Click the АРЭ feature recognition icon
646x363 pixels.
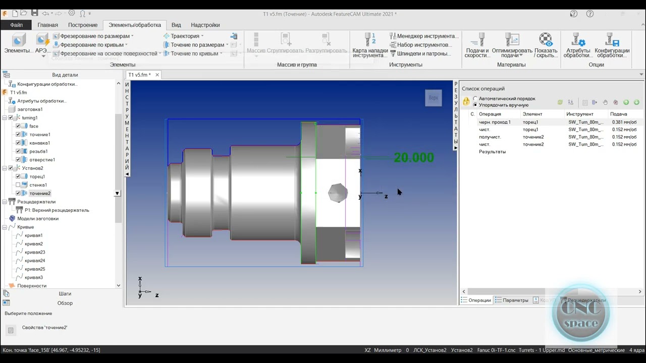coord(42,40)
